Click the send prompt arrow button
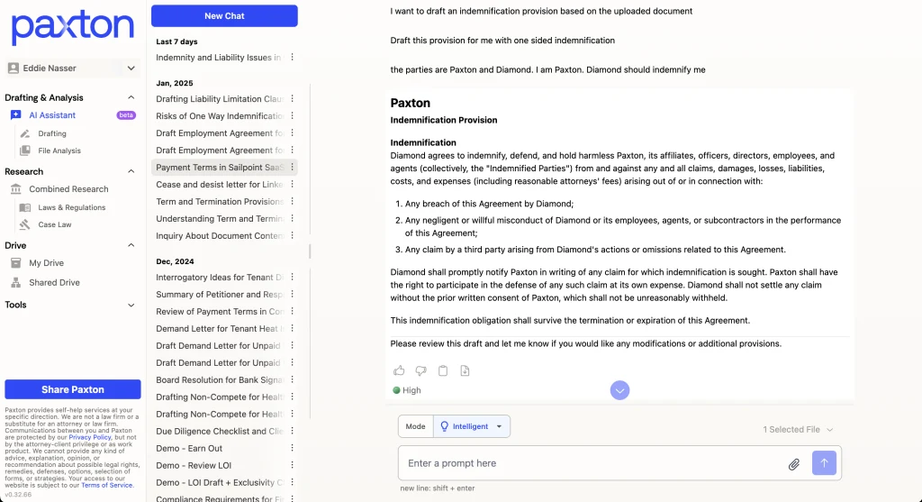 824,463
